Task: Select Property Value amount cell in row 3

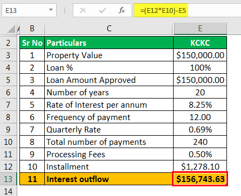Action: click(x=200, y=55)
